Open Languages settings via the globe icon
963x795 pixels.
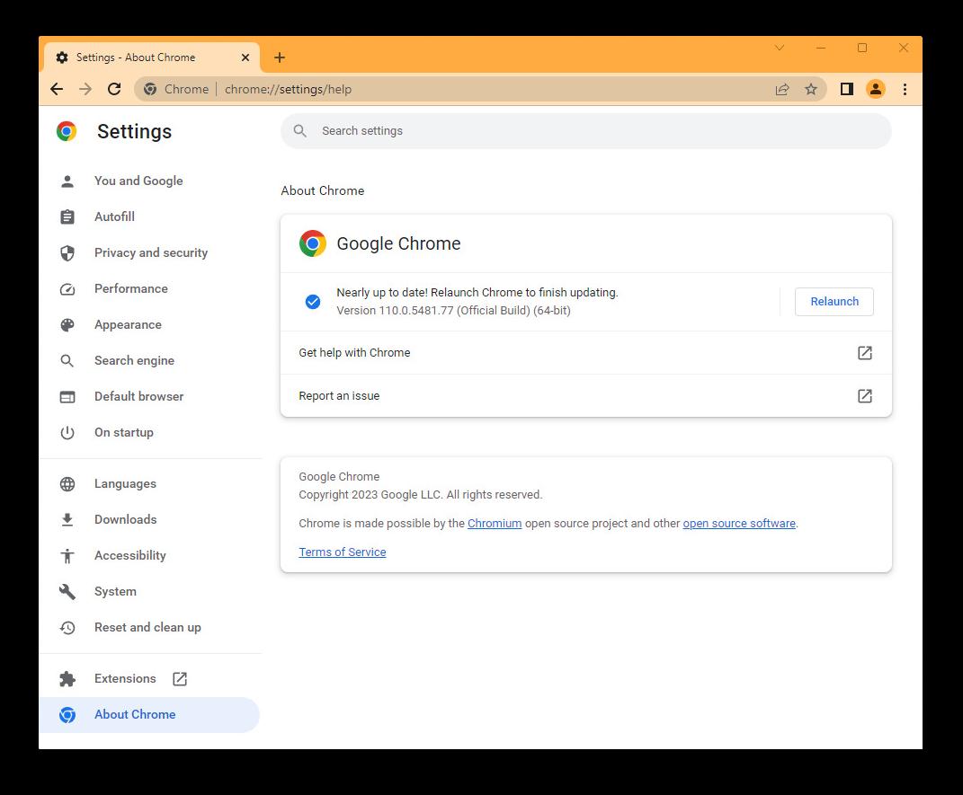(67, 483)
